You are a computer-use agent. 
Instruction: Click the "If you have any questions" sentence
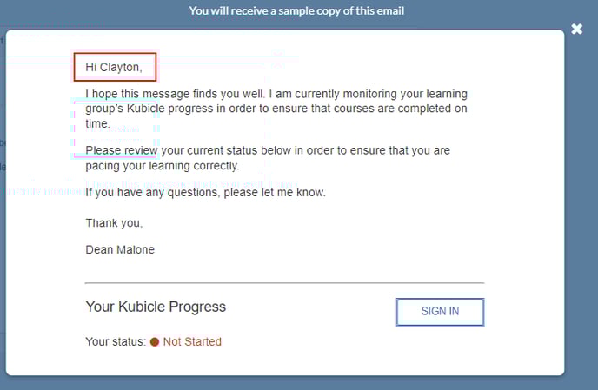205,193
